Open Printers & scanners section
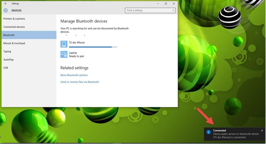 coord(29,19)
